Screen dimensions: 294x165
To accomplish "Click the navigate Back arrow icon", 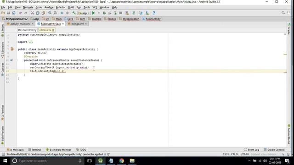I will click(x=62, y=13).
